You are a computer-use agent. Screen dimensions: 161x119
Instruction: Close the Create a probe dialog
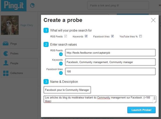(x=153, y=20)
